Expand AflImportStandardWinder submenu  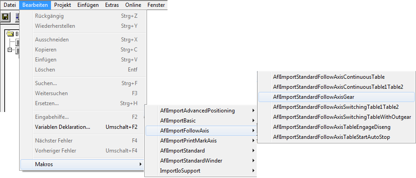click(201, 161)
